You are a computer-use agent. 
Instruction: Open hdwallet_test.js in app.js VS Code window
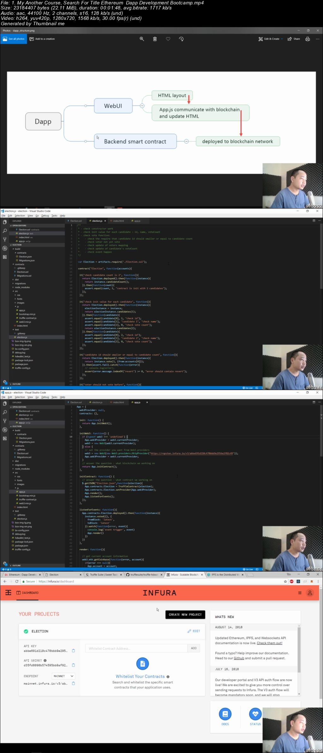click(22, 538)
